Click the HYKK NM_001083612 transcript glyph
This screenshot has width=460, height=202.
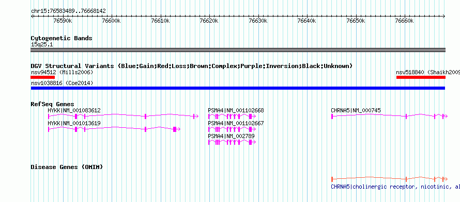[123, 116]
